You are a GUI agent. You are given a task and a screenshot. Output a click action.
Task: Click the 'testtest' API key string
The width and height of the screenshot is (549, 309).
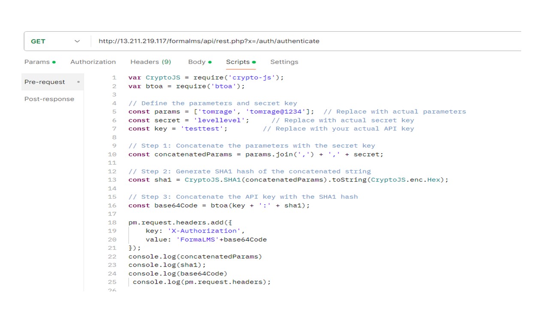[x=204, y=129]
